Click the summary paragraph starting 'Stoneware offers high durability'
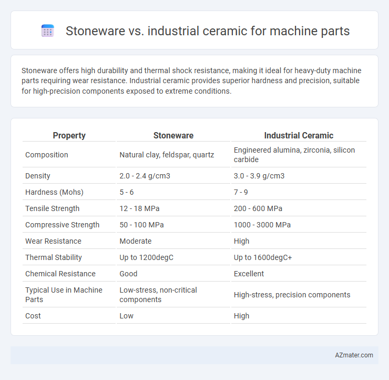The width and height of the screenshot is (389, 380). tap(191, 81)
